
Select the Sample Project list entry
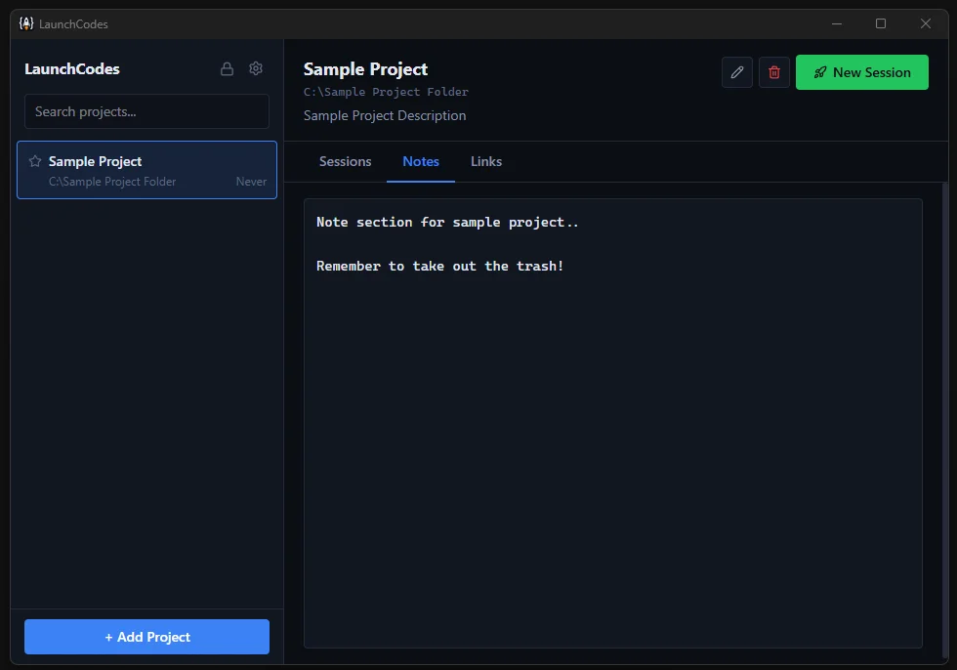pyautogui.click(x=146, y=170)
